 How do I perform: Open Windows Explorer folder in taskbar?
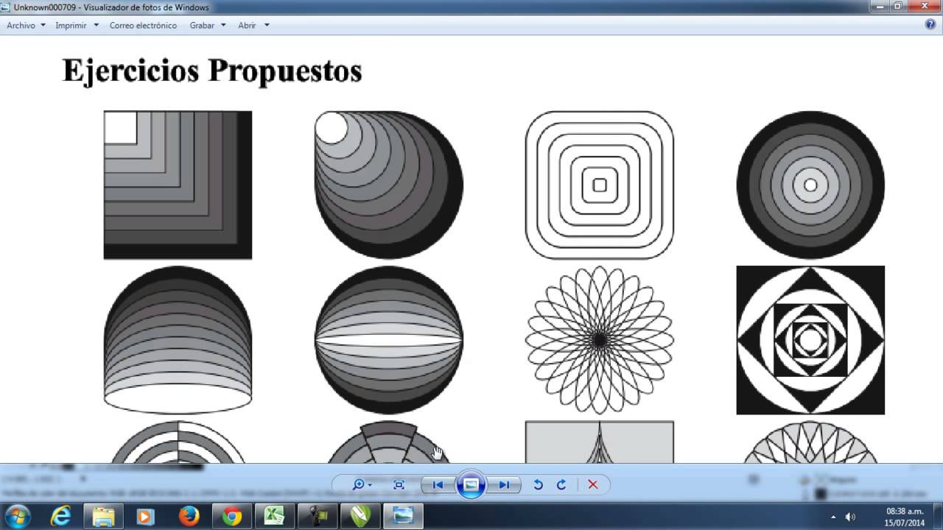point(103,517)
